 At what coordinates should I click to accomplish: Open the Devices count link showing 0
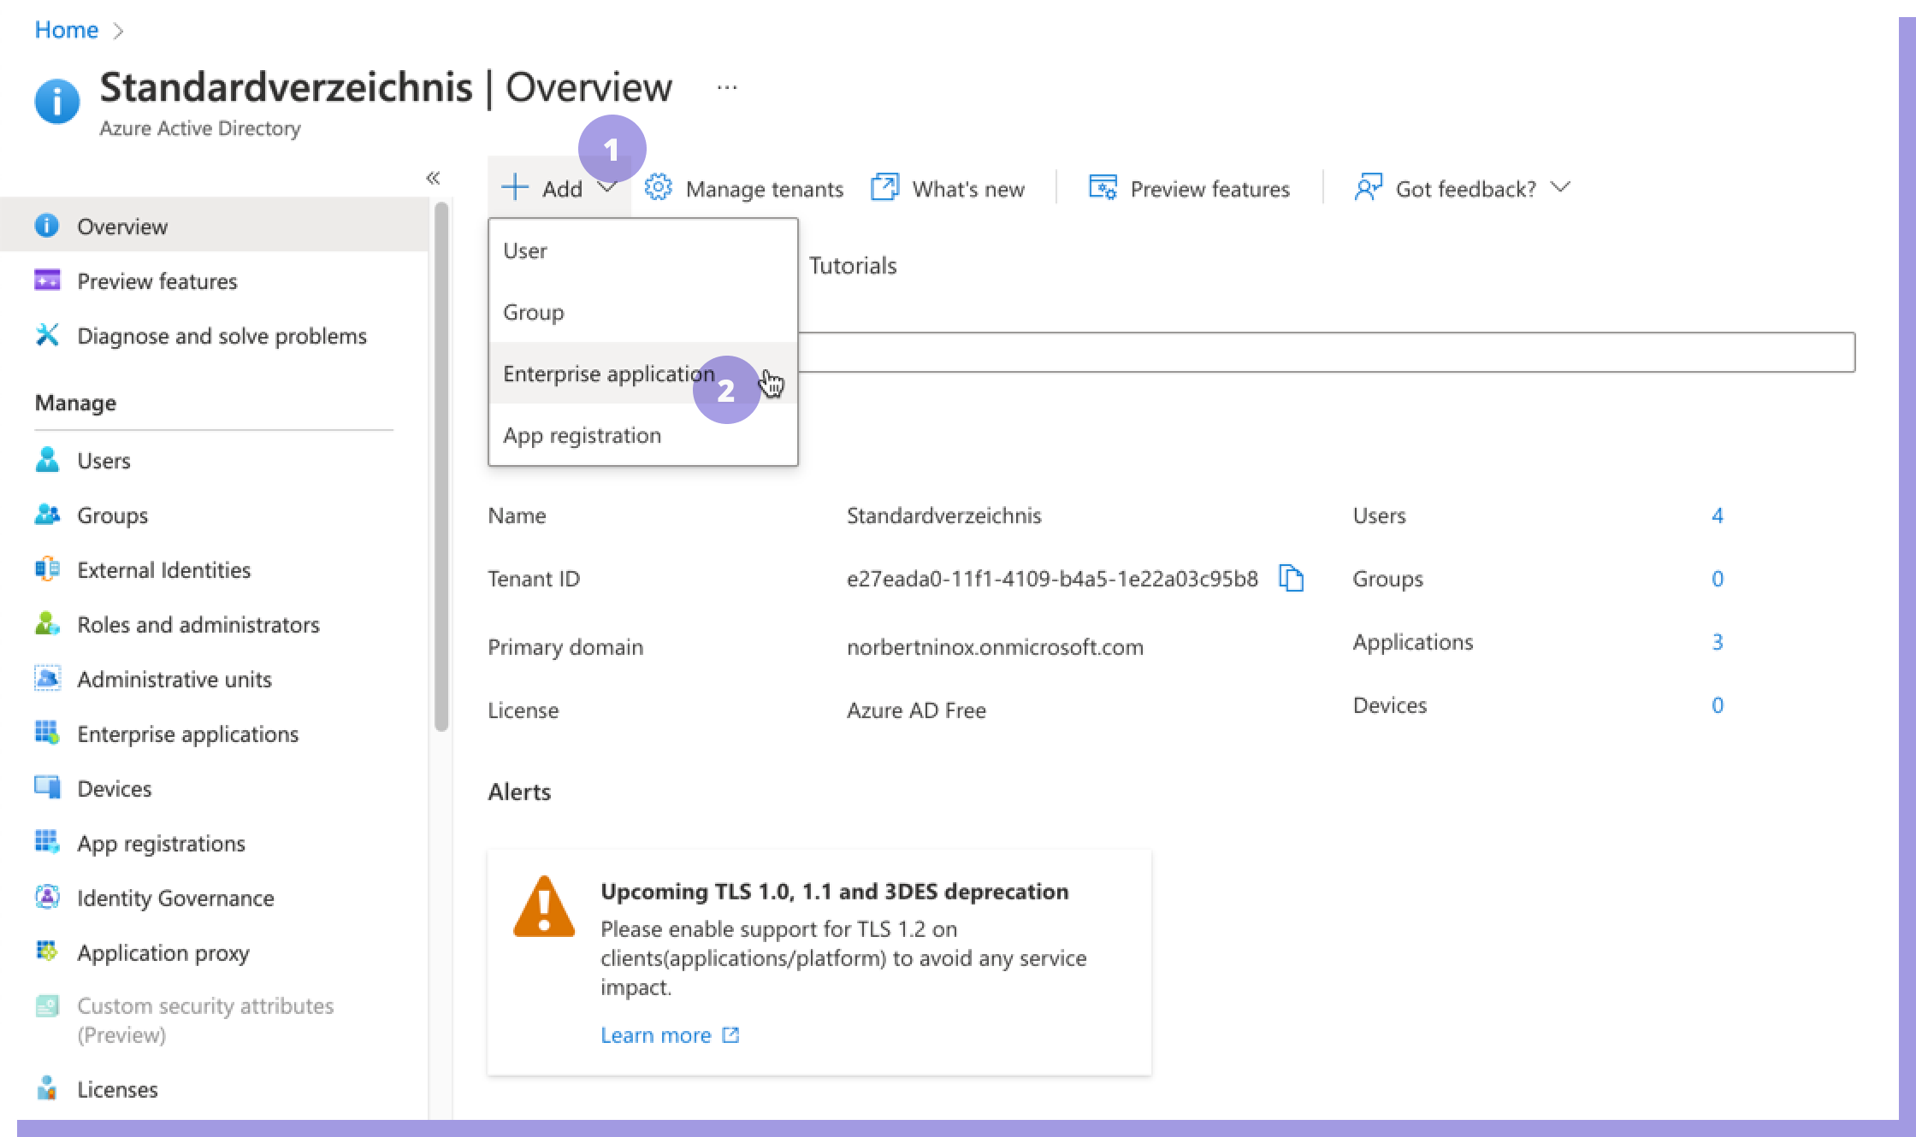tap(1717, 705)
